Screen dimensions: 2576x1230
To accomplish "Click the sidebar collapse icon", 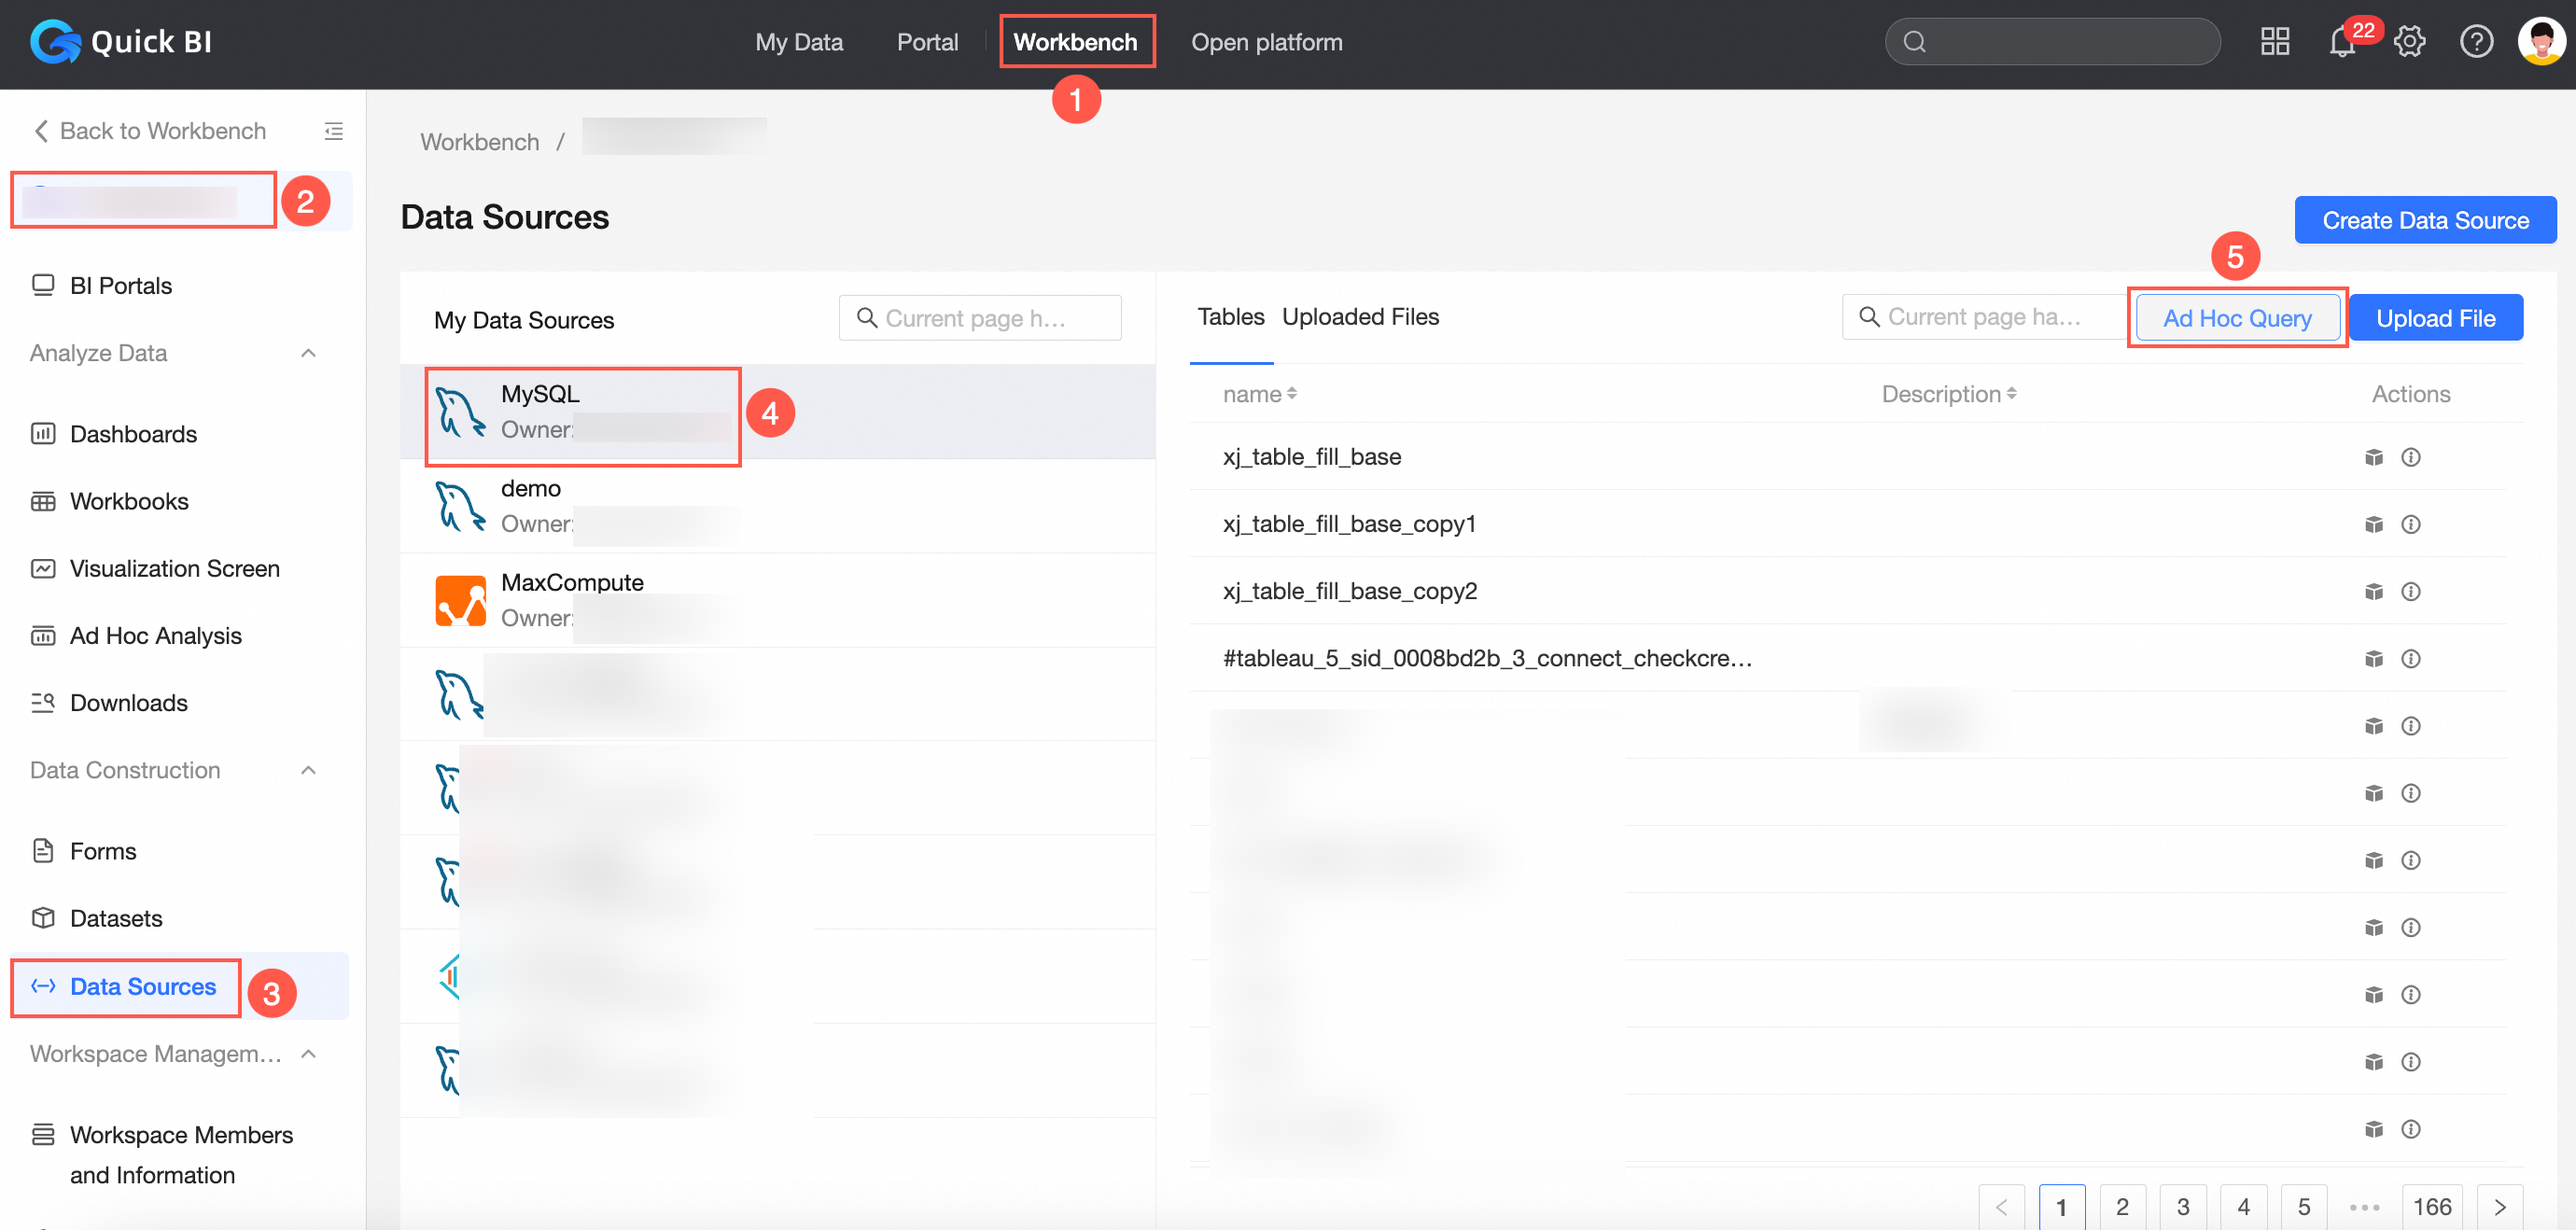I will [x=334, y=131].
